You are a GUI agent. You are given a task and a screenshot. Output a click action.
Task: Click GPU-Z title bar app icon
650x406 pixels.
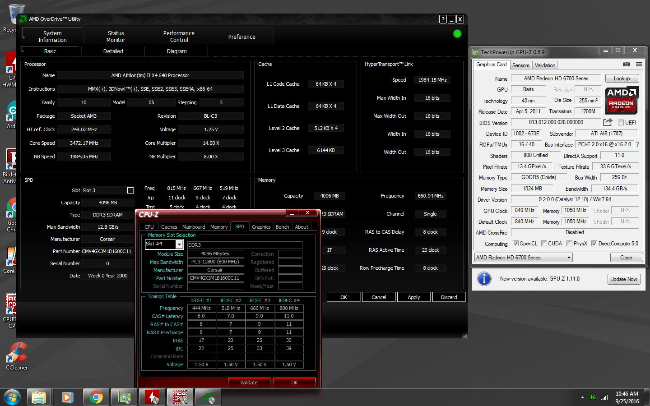pos(475,52)
